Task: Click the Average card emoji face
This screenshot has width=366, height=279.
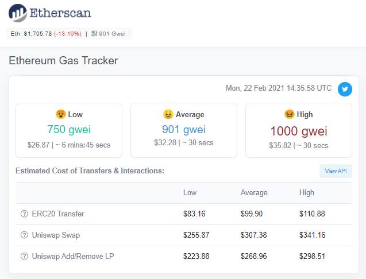Action: click(168, 114)
